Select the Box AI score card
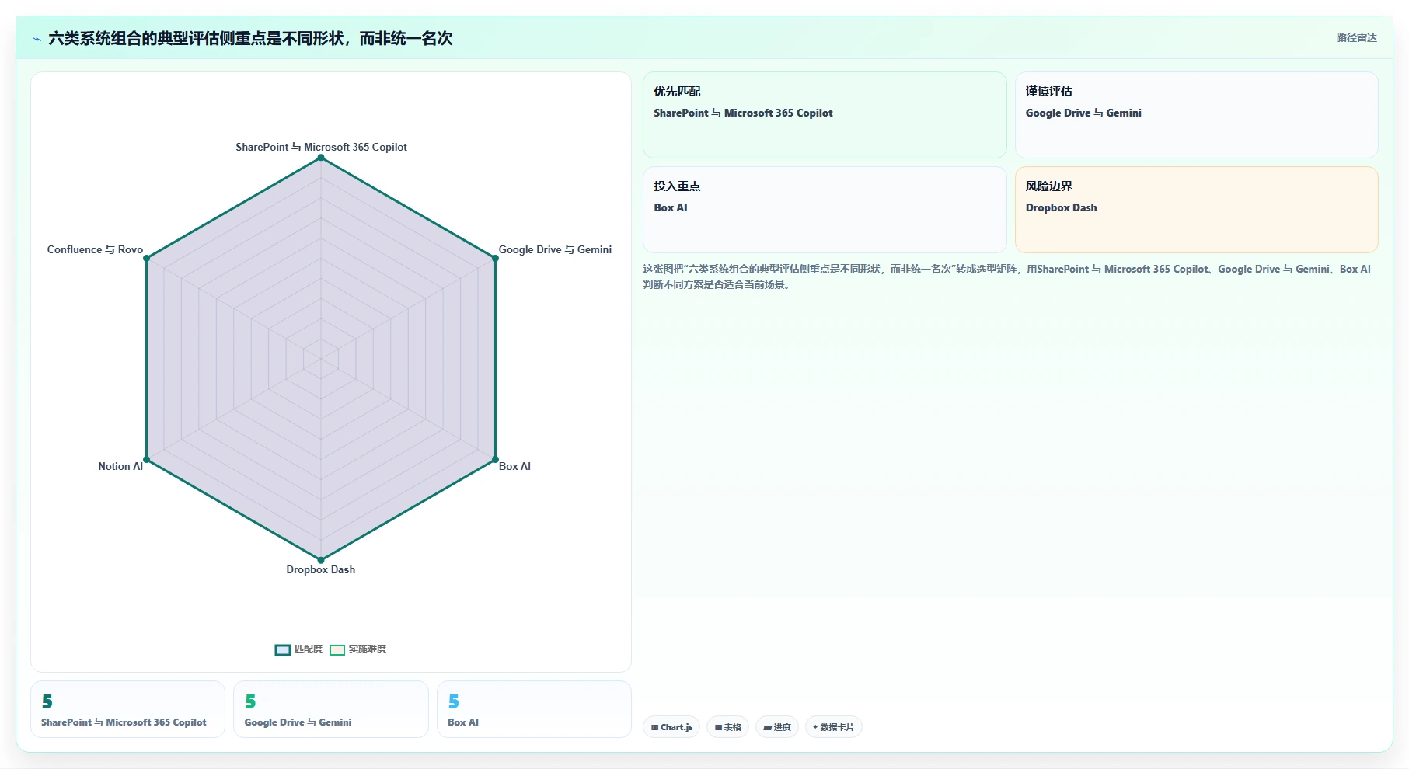The height and width of the screenshot is (769, 1409). pos(534,709)
